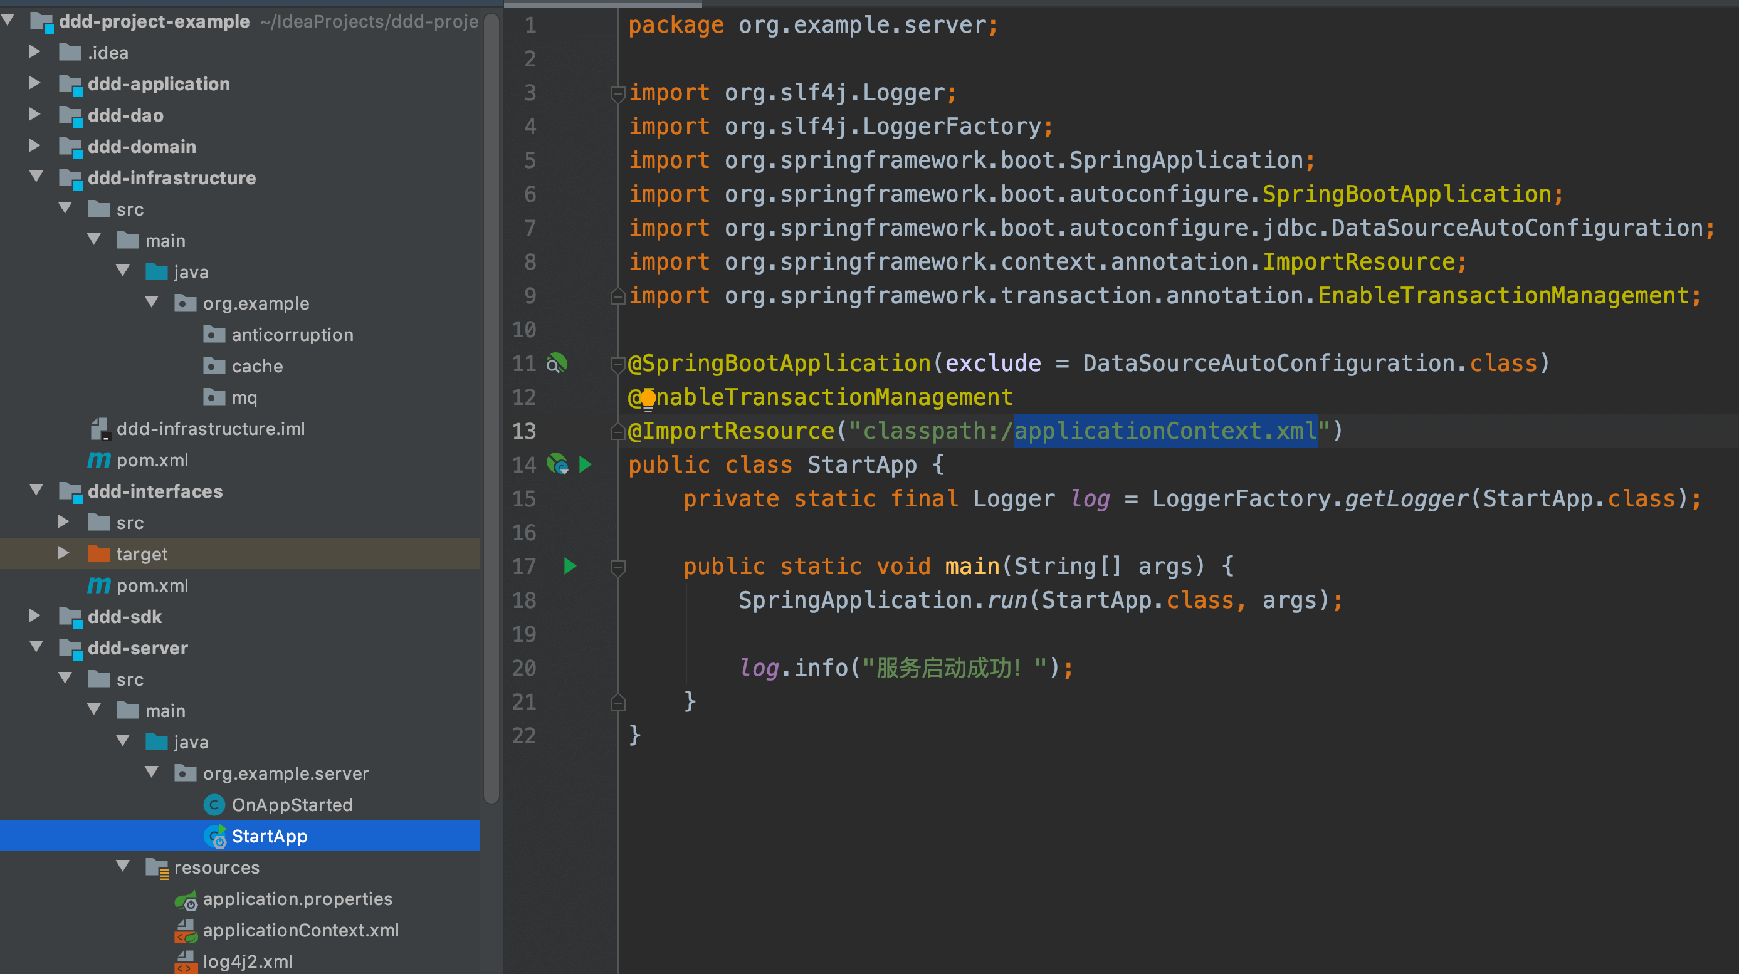Click the SpringApplication.run call on line 18
The width and height of the screenshot is (1739, 974).
point(1040,600)
